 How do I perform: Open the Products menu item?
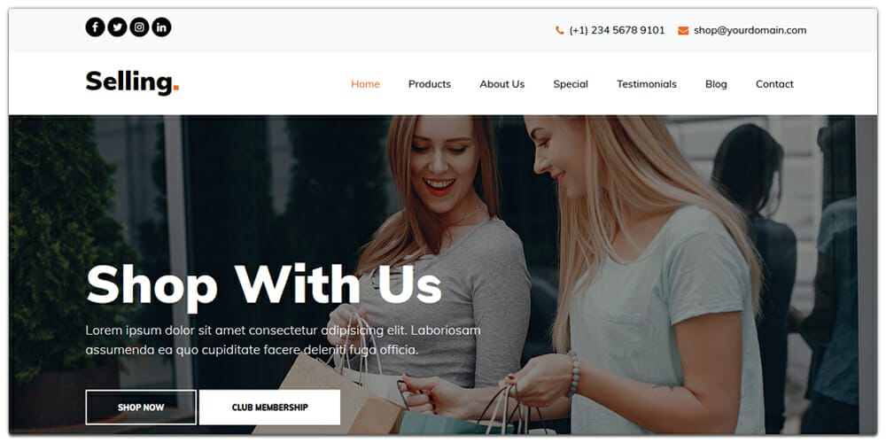(430, 84)
